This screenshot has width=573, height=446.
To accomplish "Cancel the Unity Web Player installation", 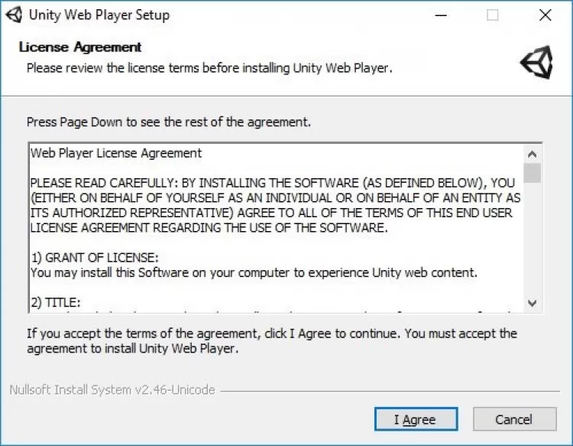I will pyautogui.click(x=514, y=419).
